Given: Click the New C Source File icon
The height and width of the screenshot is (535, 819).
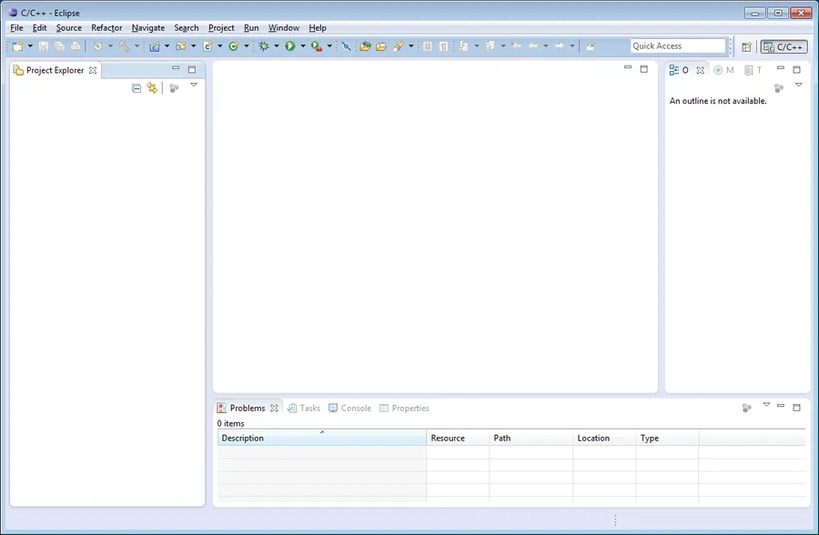Looking at the screenshot, I should (x=207, y=46).
